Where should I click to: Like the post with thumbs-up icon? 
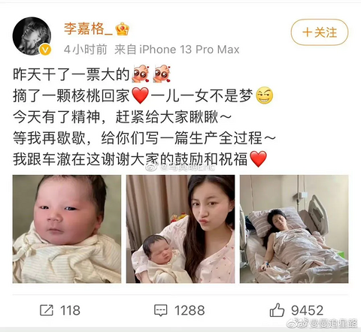277,310
